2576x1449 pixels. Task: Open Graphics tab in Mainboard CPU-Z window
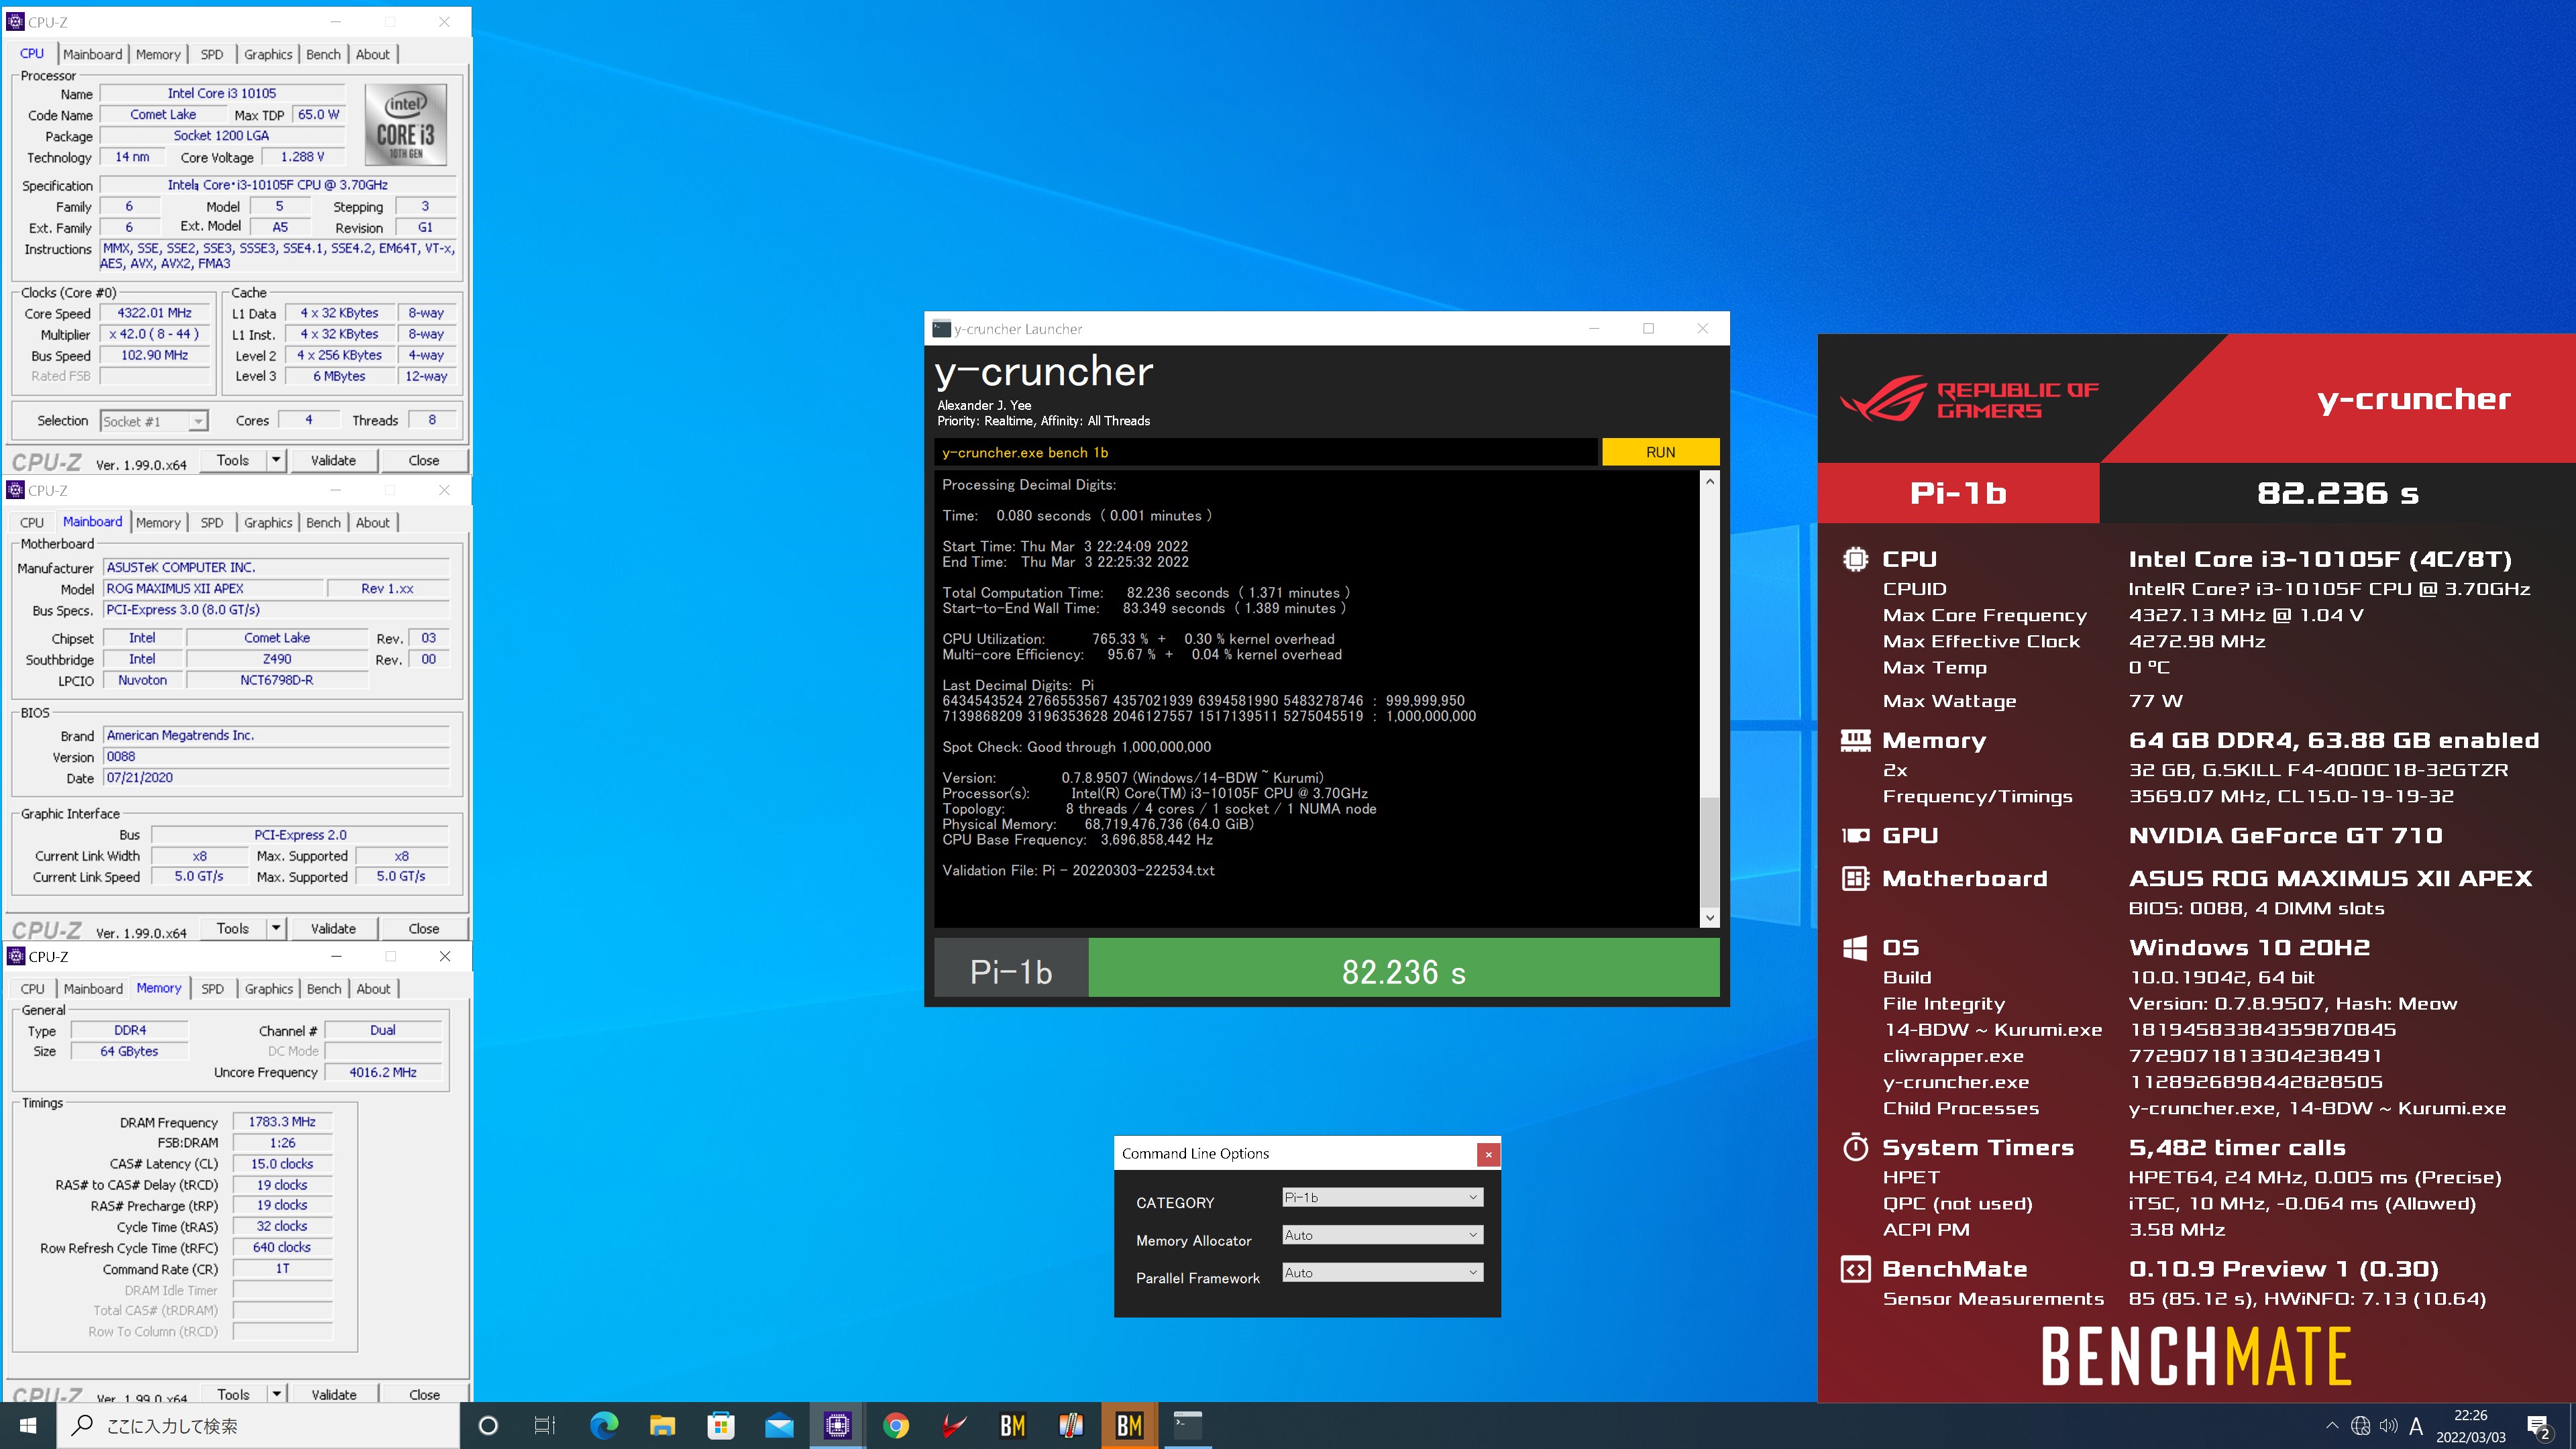point(268,522)
